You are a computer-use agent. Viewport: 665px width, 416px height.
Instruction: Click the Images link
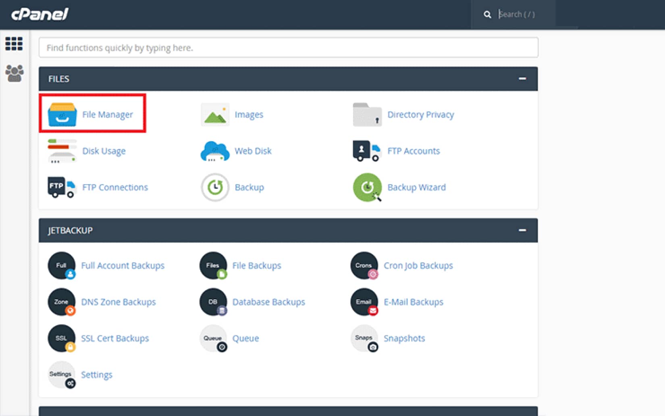(249, 114)
